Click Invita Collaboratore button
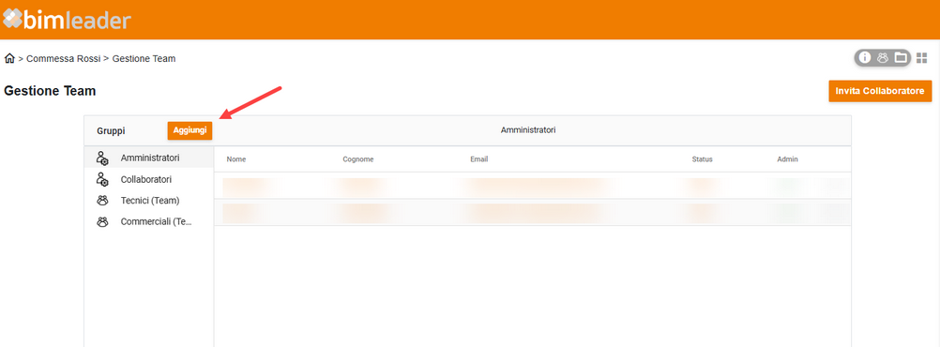The width and height of the screenshot is (940, 347). 880,91
